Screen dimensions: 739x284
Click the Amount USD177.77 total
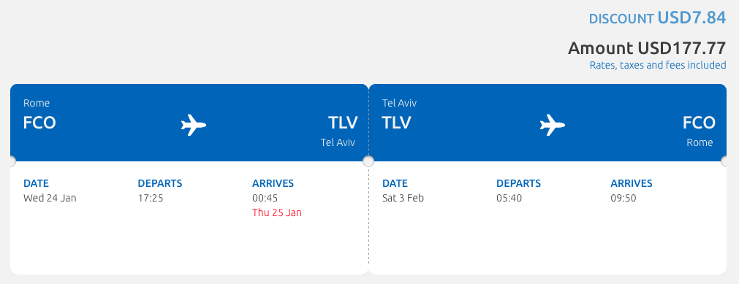[x=647, y=48]
